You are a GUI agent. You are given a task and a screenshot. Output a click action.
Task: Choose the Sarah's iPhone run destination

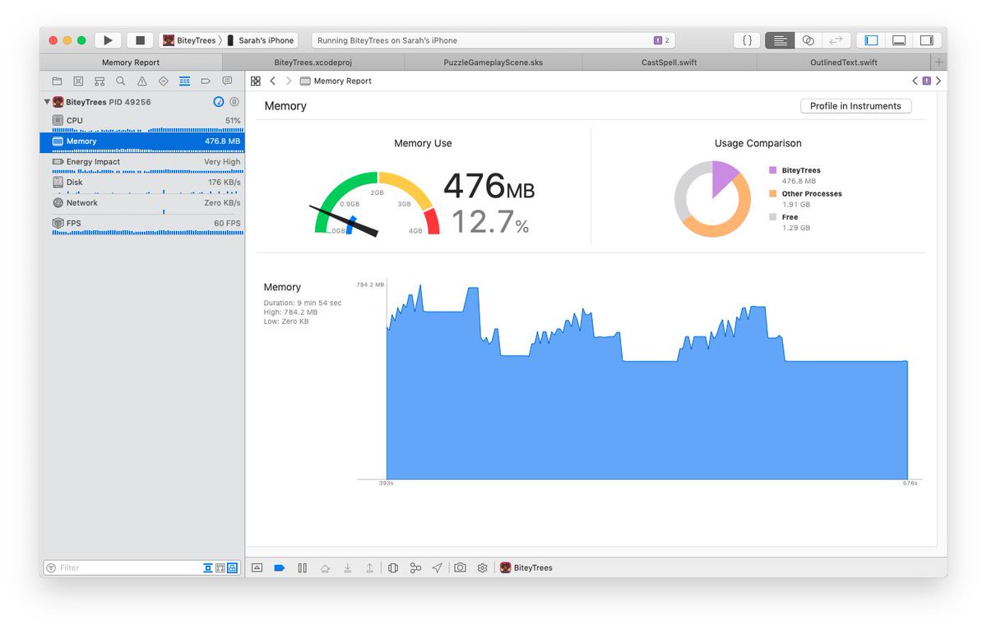coord(260,40)
